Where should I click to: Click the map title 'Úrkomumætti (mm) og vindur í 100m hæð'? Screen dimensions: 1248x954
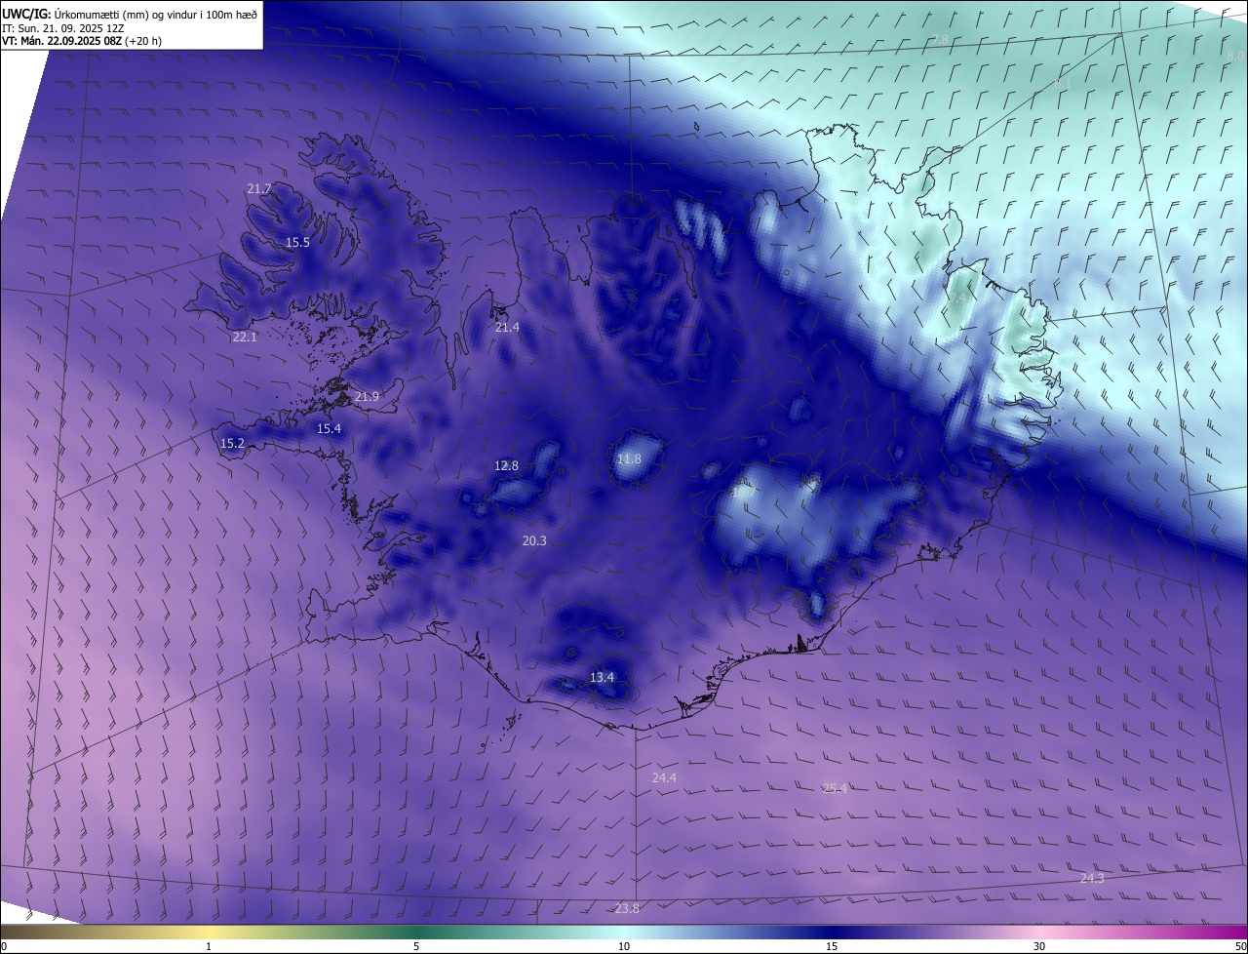pos(155,14)
